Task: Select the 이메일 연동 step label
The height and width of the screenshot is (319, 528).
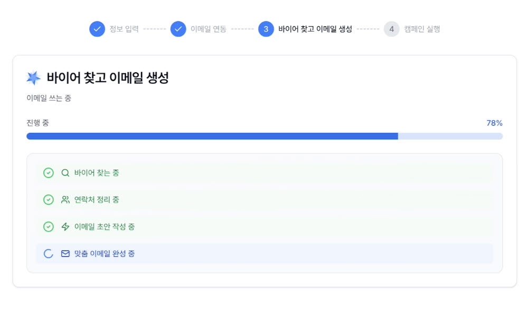Action: coord(209,29)
